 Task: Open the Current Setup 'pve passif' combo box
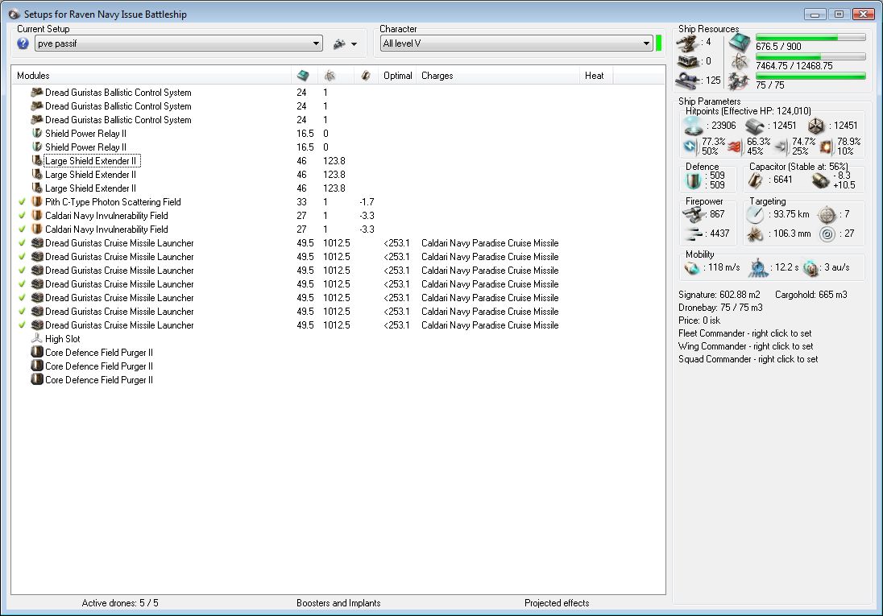click(x=179, y=43)
